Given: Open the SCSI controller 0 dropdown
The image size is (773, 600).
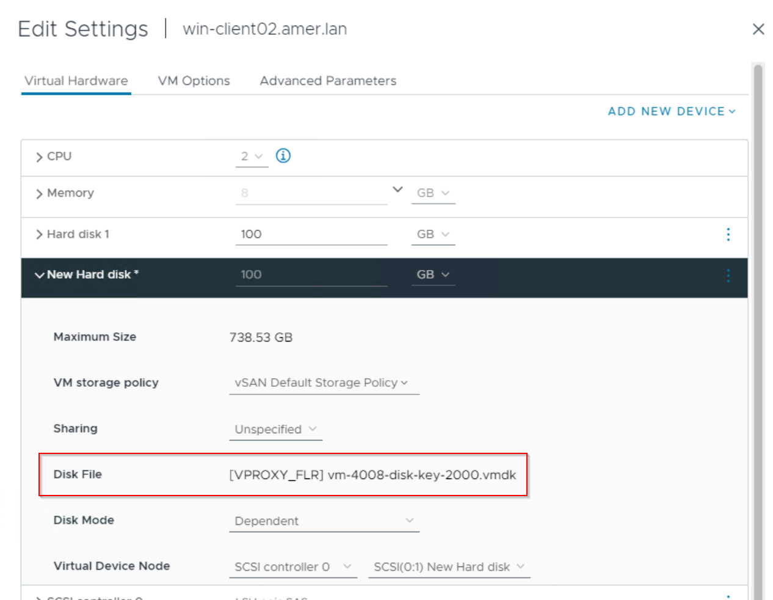Looking at the screenshot, I should pyautogui.click(x=292, y=566).
